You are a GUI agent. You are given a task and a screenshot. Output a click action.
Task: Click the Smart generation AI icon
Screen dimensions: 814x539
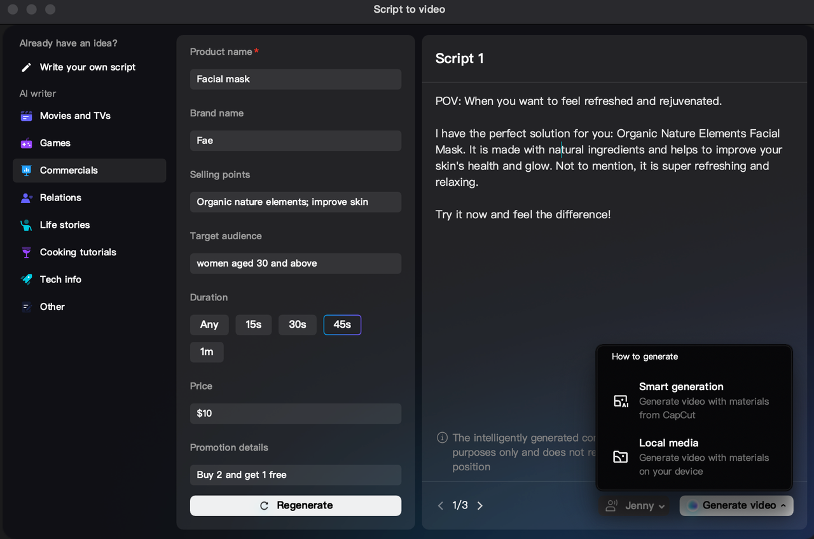tap(620, 401)
